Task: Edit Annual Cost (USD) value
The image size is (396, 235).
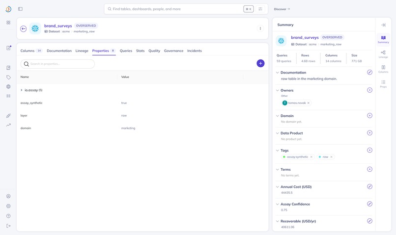Action: 369,186
